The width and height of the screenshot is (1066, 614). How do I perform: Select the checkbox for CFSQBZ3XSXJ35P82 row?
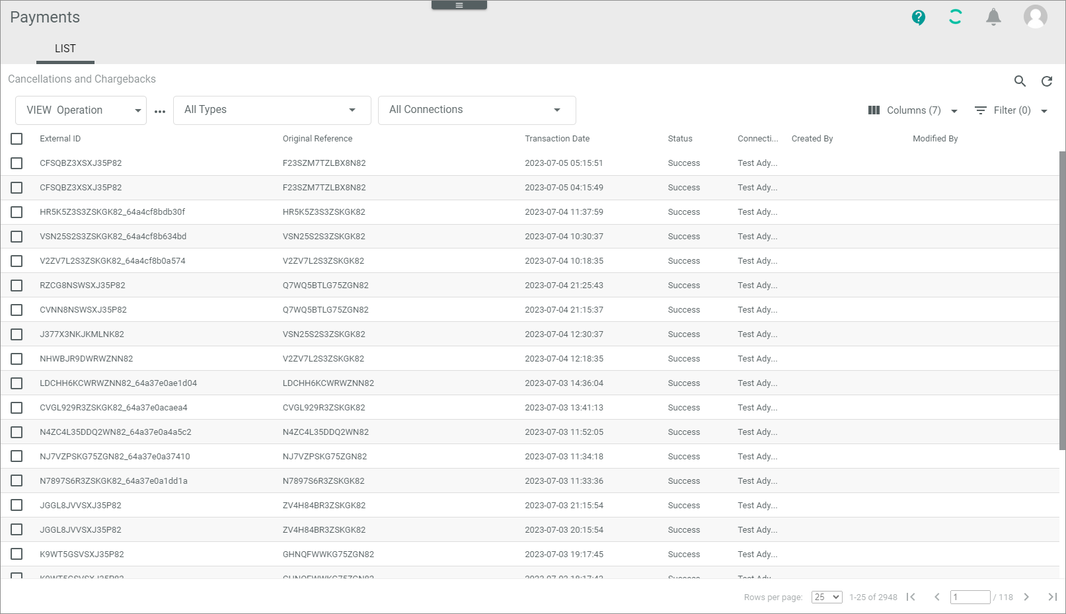click(x=17, y=163)
